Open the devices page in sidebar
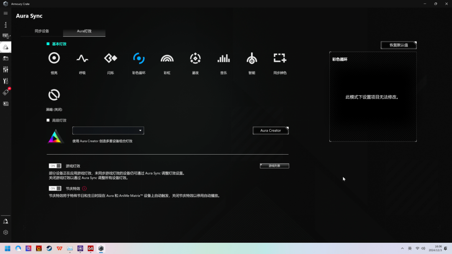Viewport: 452px width, 254px height. coord(5,36)
